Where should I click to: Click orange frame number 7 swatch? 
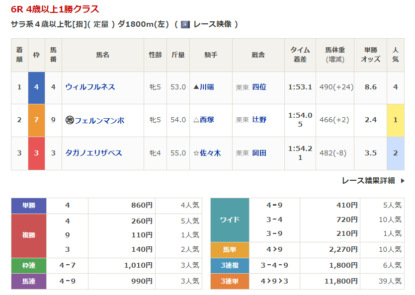pos(36,120)
